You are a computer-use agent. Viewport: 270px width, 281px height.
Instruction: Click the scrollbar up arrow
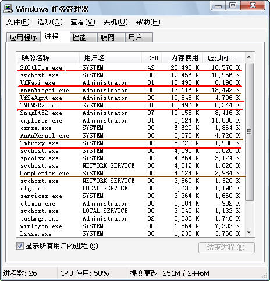tap(249, 57)
